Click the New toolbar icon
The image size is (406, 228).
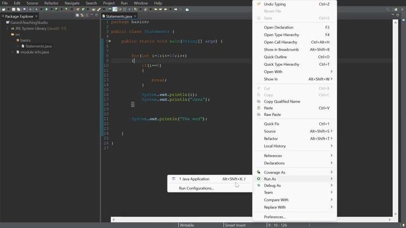coord(3,9)
